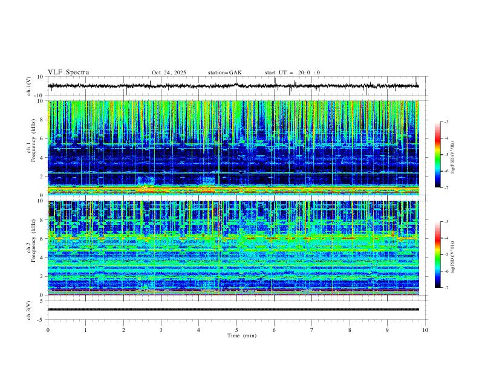This screenshot has width=479, height=370.
Task: Click the time axis tick '10'
Action: 425,330
